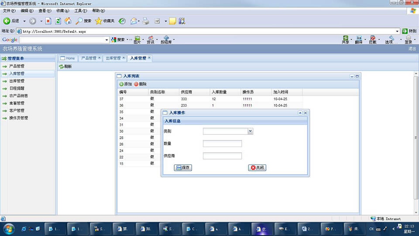
Task: Open the Edit button dropdown arrow
Action: point(166,21)
